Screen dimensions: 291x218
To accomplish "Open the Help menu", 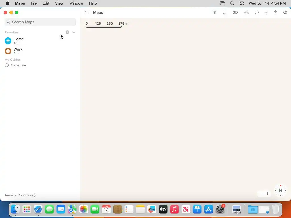I will pyautogui.click(x=93, y=3).
